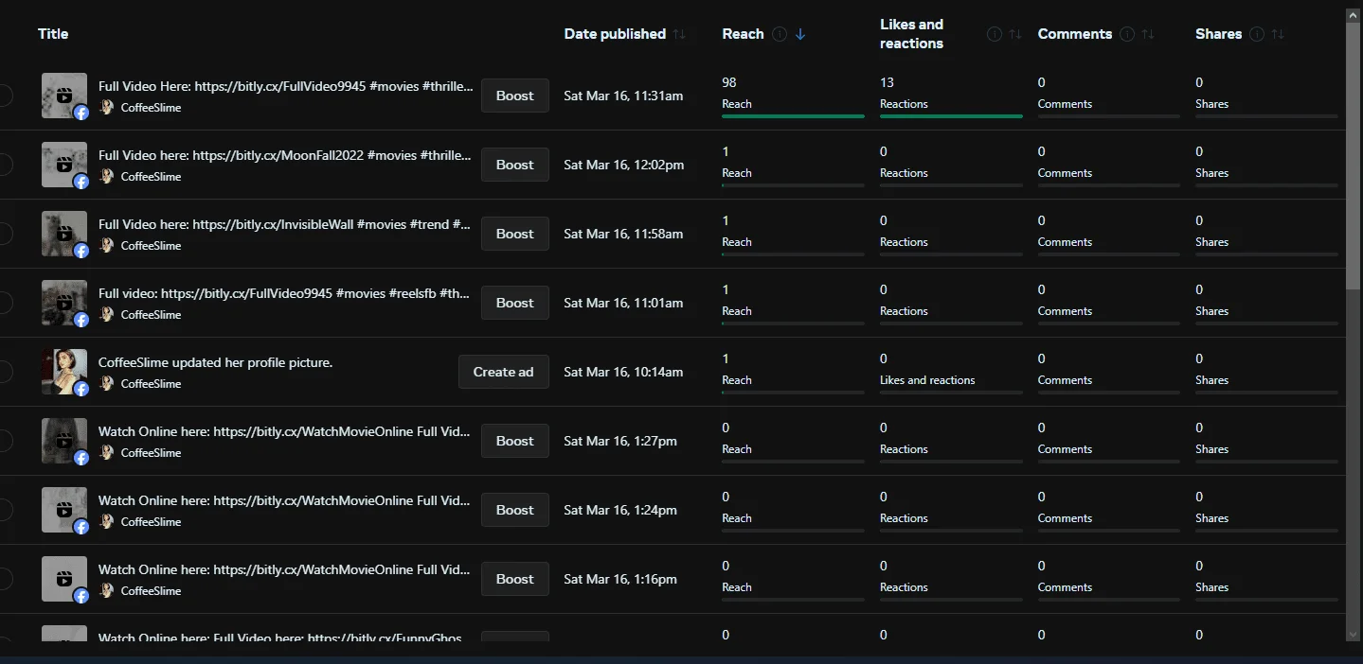
Task: Click the Date published column header
Action: pyautogui.click(x=615, y=34)
